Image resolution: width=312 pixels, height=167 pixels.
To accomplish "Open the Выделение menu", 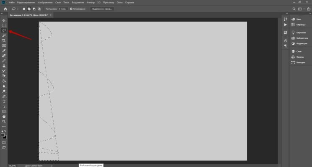I will click(x=78, y=3).
